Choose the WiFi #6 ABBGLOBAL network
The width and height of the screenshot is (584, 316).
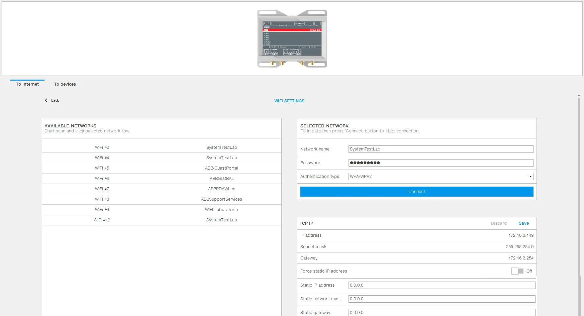point(162,179)
